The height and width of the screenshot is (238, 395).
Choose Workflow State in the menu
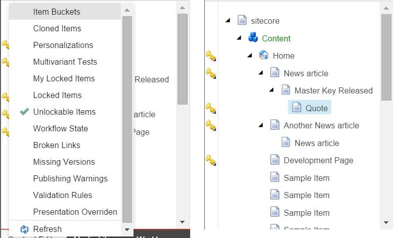[60, 128]
